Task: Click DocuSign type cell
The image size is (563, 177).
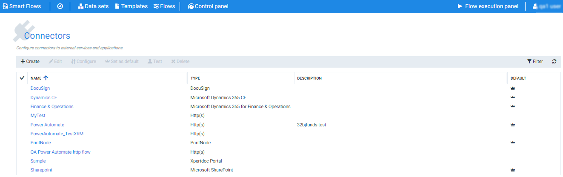Action: (x=200, y=88)
